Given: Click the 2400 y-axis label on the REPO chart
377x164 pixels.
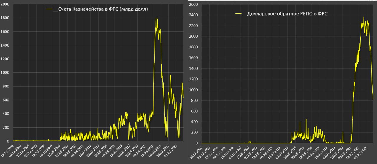Looking at the screenshot, I should [x=194, y=15].
